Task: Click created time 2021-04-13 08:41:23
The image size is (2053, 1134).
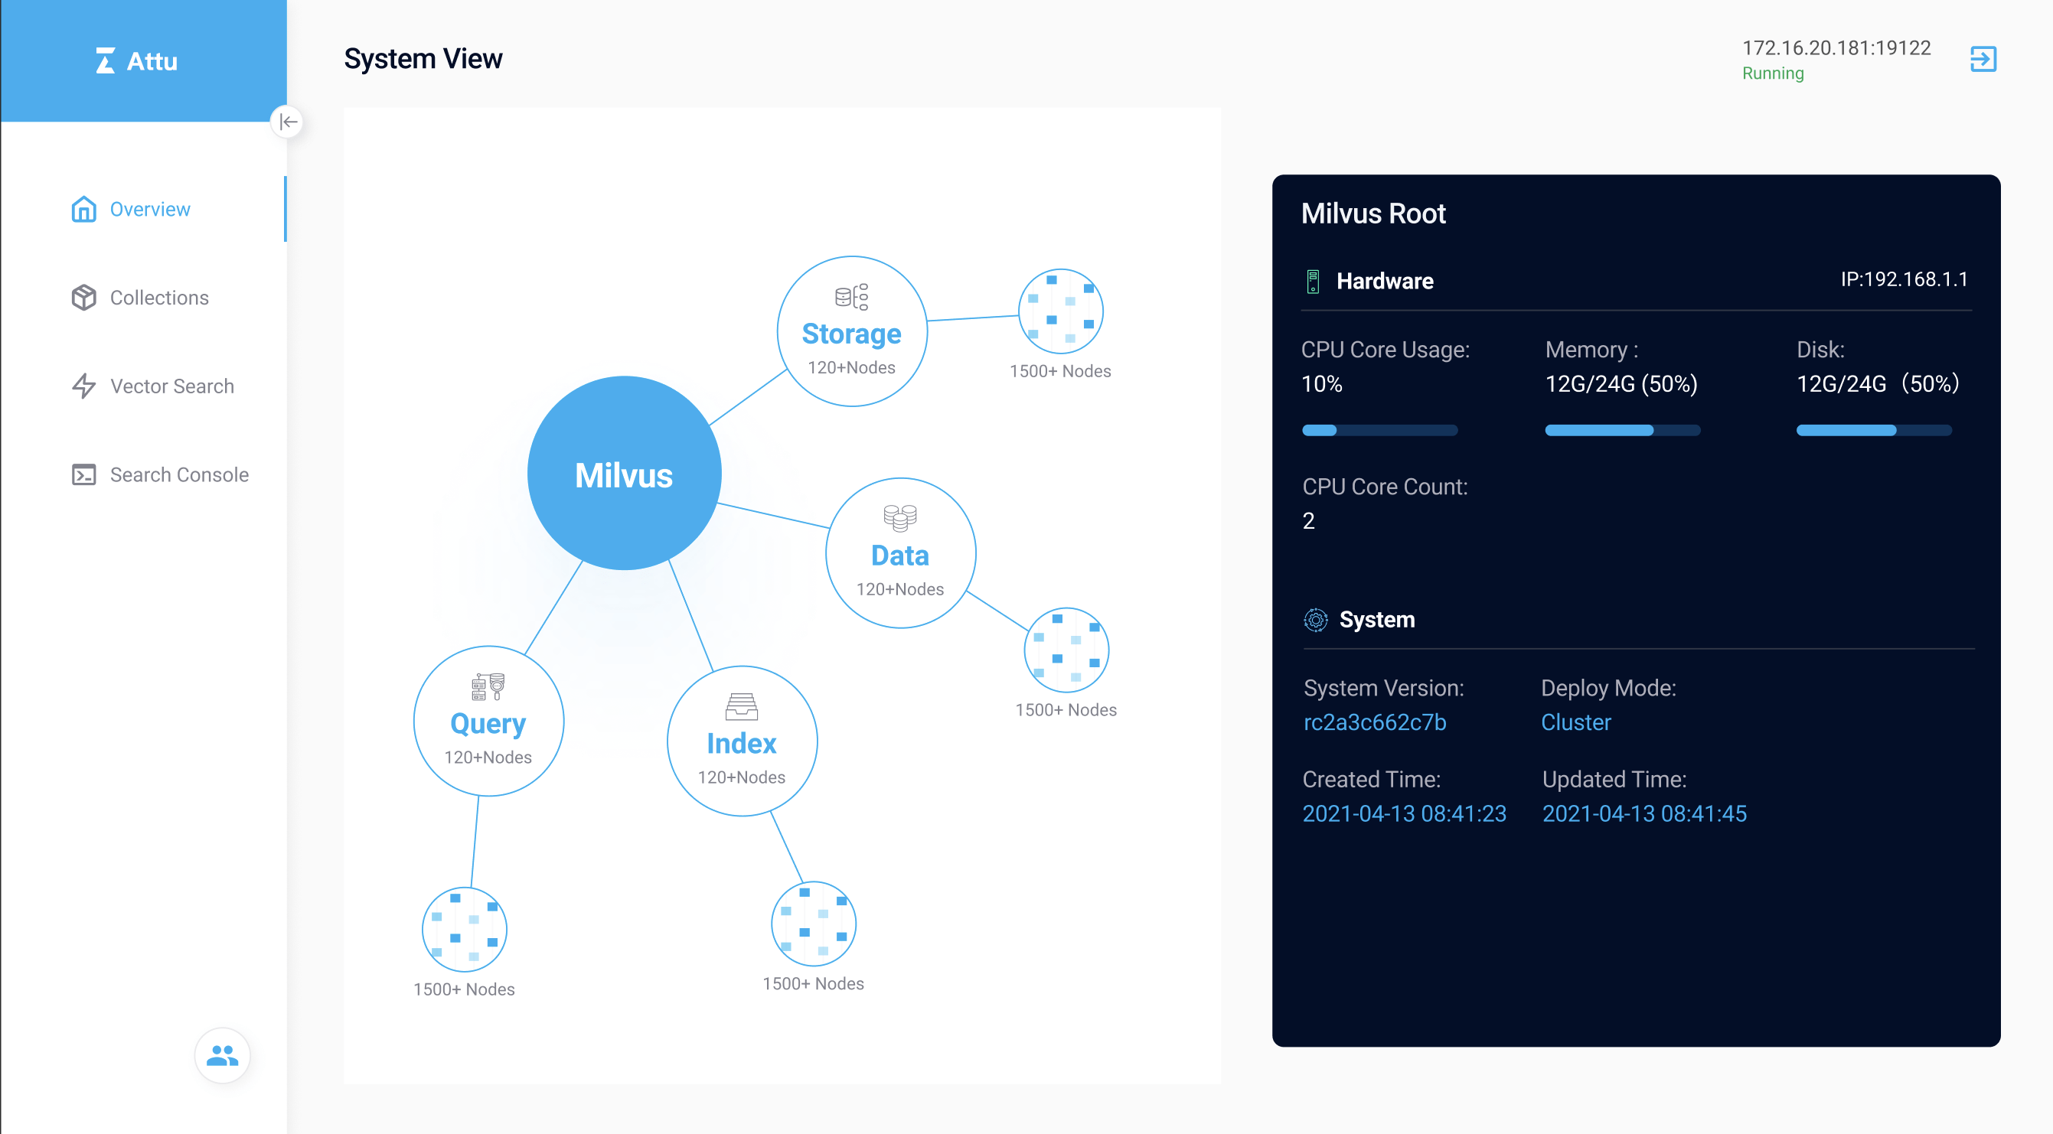Action: (x=1405, y=813)
